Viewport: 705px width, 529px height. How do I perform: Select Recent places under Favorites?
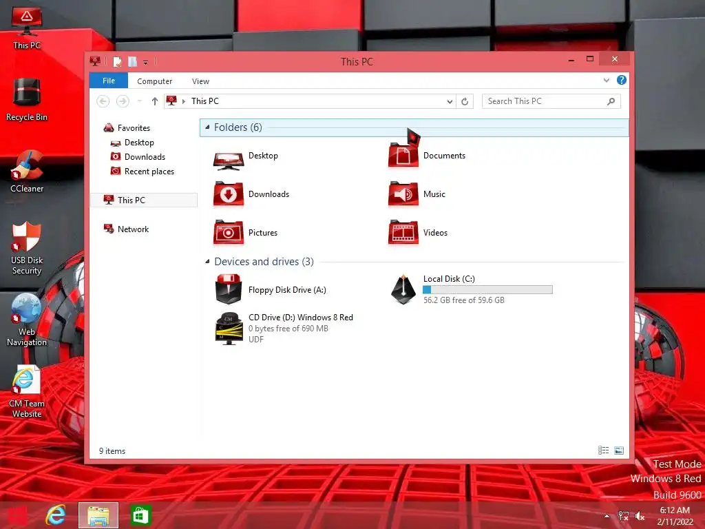149,171
